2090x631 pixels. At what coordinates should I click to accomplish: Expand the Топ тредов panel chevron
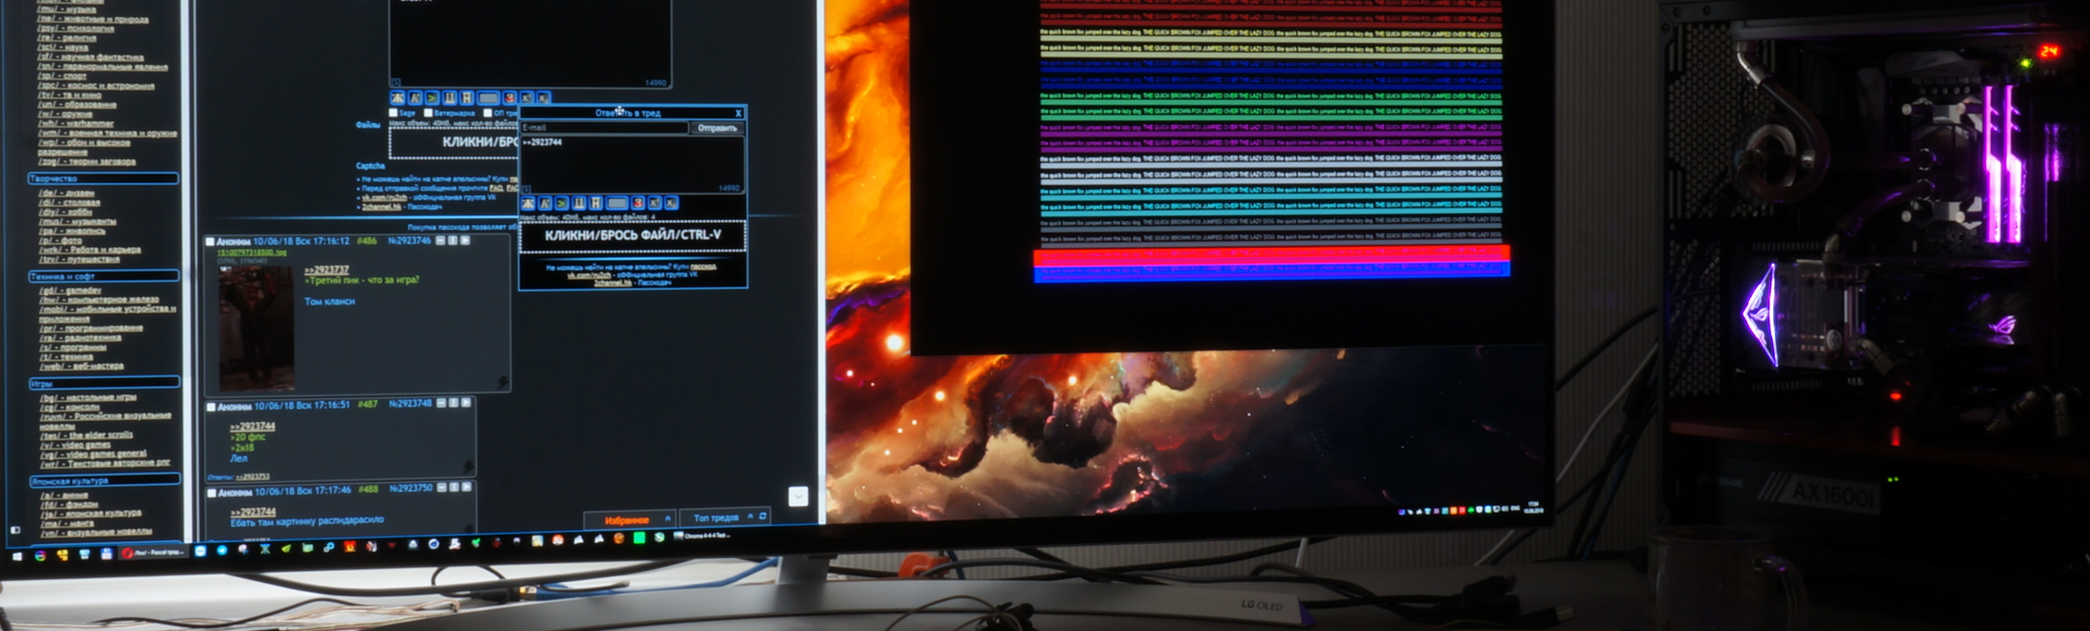tap(750, 516)
